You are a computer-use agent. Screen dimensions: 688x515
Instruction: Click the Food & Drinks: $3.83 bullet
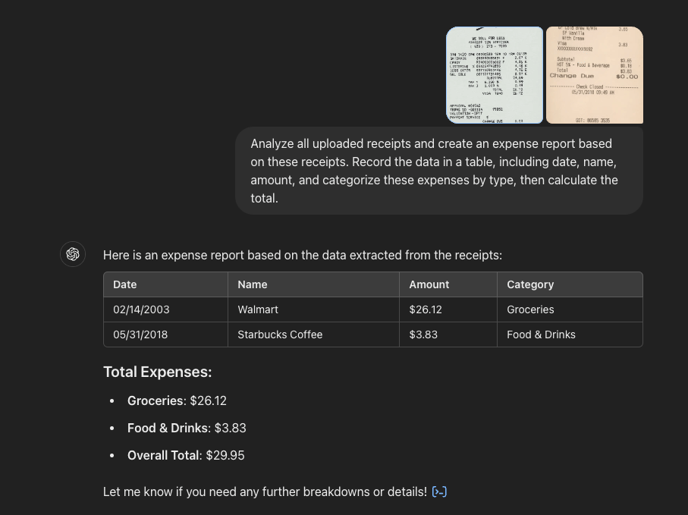[x=187, y=428]
